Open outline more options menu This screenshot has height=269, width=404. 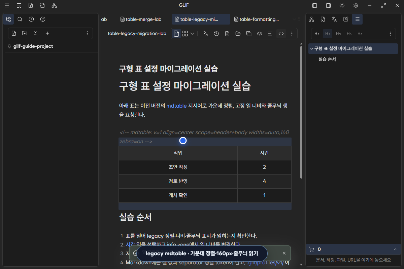coord(390,34)
